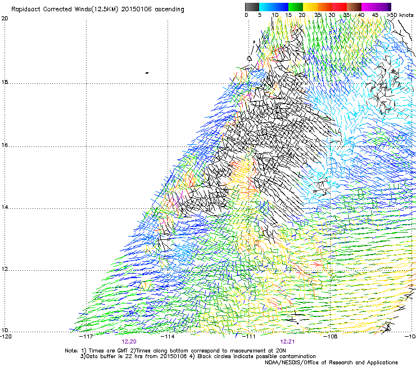Click the longitude label '-108' on bottom axis
This screenshot has height=366, width=416.
331,336
